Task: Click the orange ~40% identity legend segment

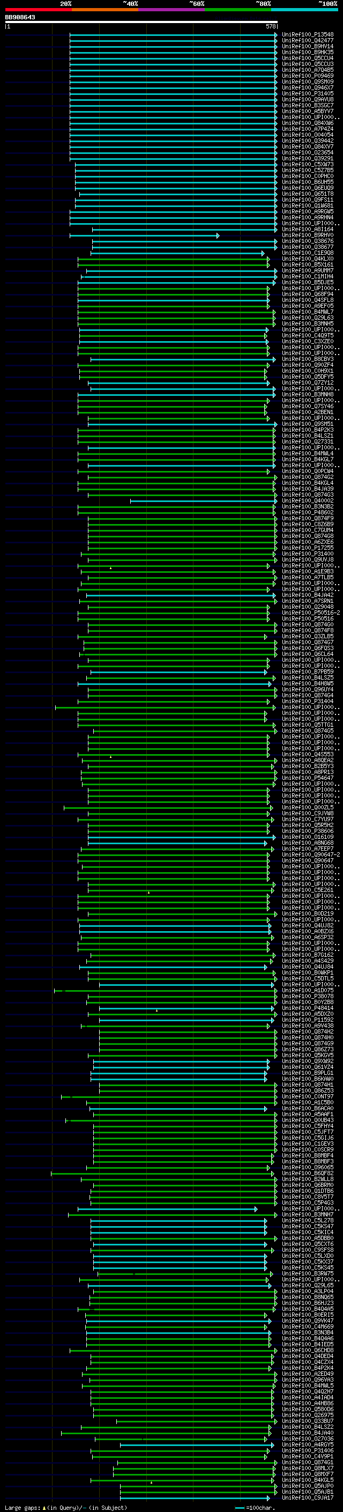Action: coord(105,10)
